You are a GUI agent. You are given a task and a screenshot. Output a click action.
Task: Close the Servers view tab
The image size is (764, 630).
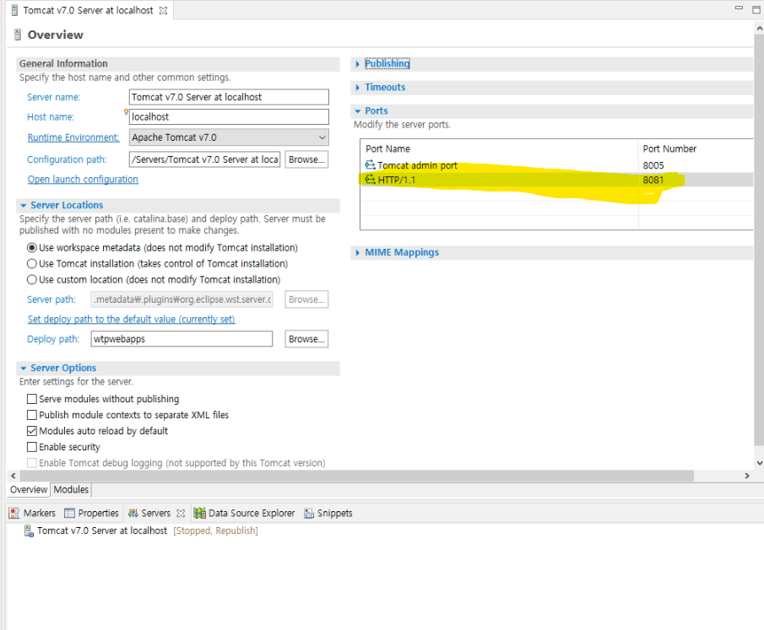tap(181, 513)
